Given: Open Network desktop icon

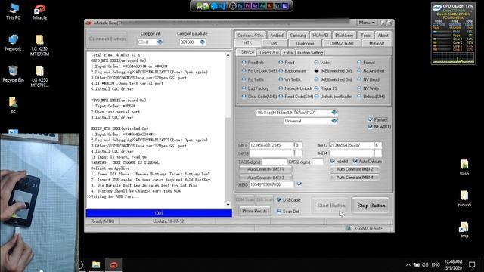Looking at the screenshot, I should (13, 42).
